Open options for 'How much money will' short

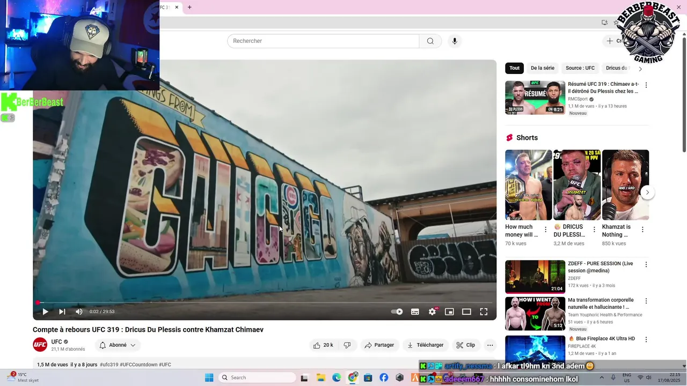click(x=546, y=229)
